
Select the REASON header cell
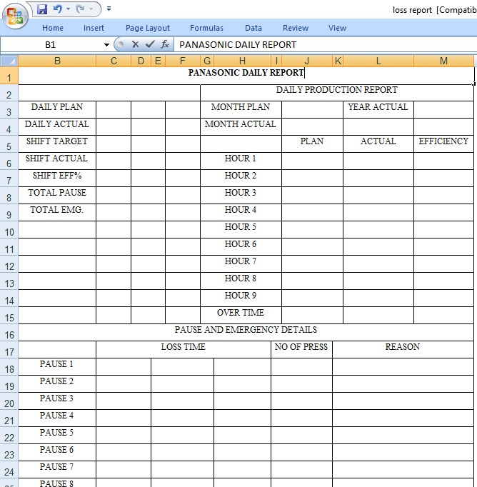pyautogui.click(x=403, y=349)
